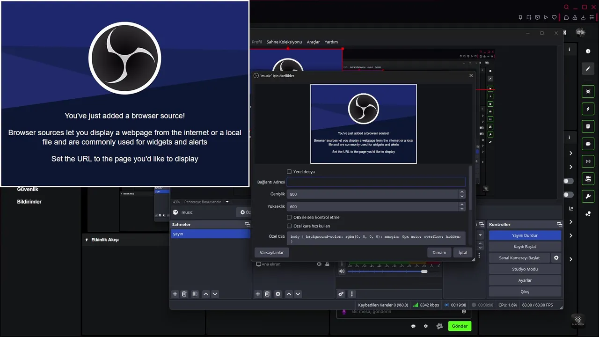Delete the selected scene with trash icon
Screen dimensions: 599x337
184,294
